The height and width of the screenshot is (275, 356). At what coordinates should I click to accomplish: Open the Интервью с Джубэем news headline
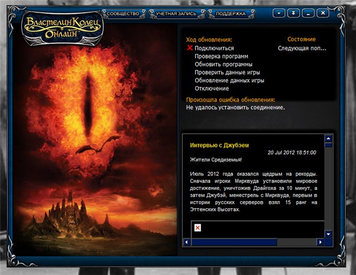[219, 145]
